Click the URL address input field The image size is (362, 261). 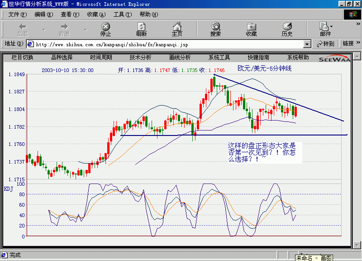(168, 44)
